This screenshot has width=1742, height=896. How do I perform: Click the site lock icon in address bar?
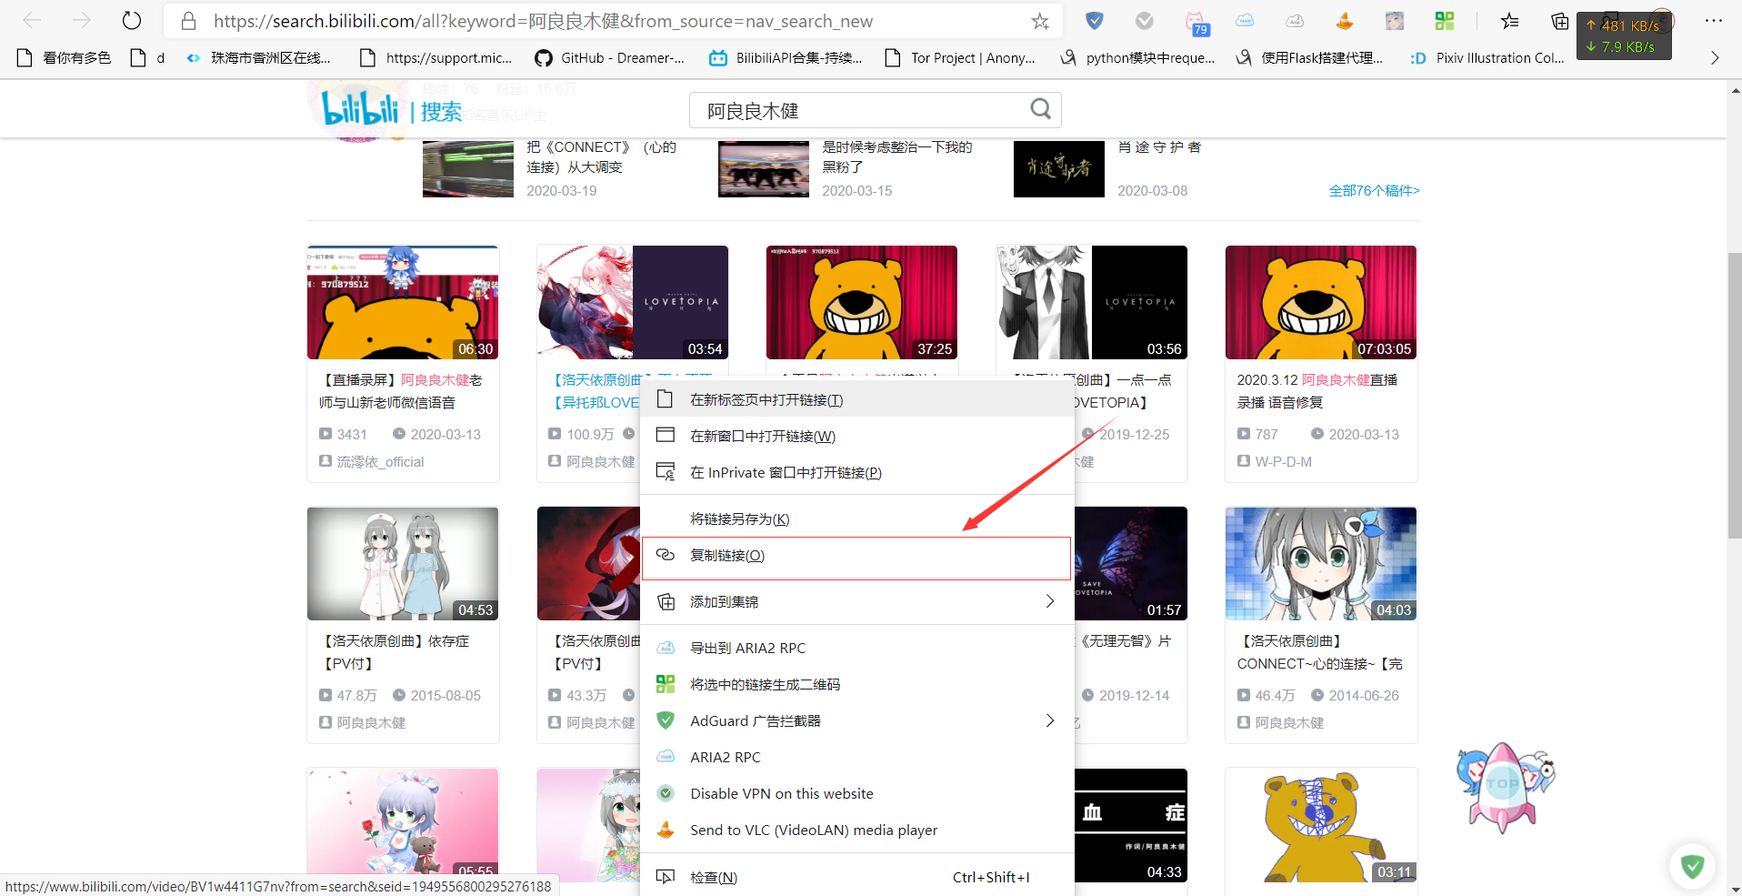coord(189,21)
